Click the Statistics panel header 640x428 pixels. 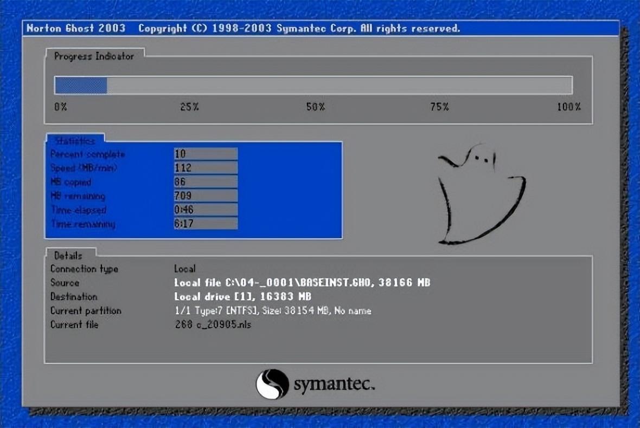(x=75, y=141)
